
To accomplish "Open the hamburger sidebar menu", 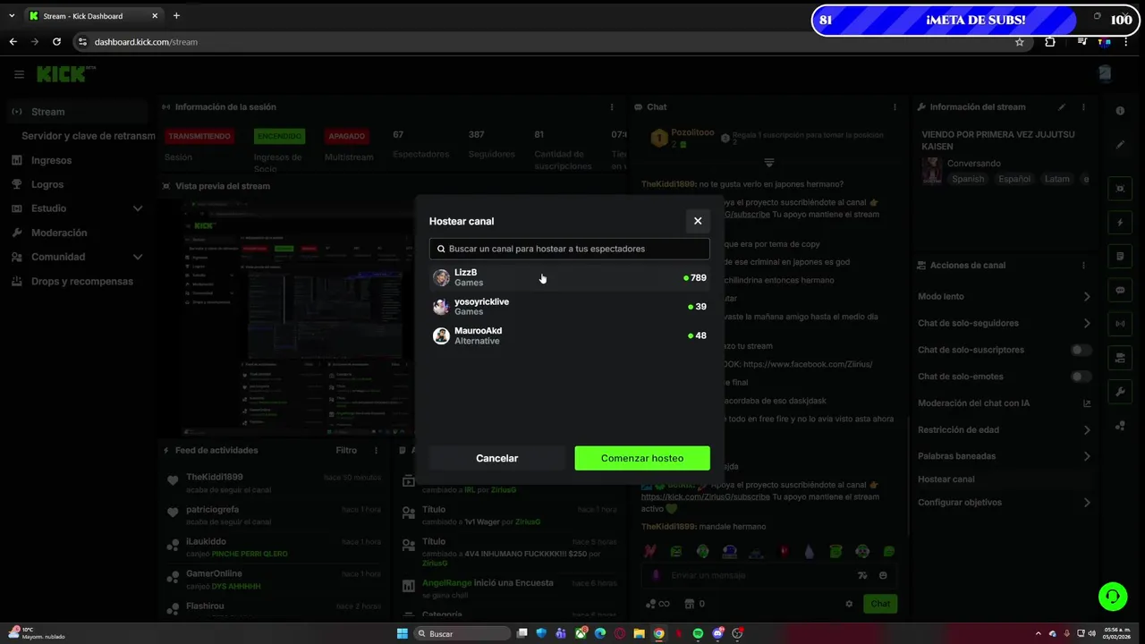I will pos(19,74).
